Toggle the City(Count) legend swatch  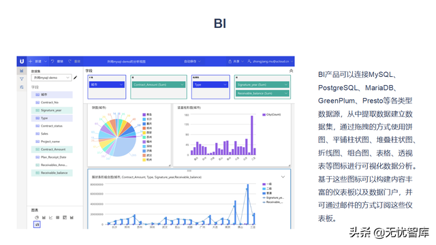264,114
